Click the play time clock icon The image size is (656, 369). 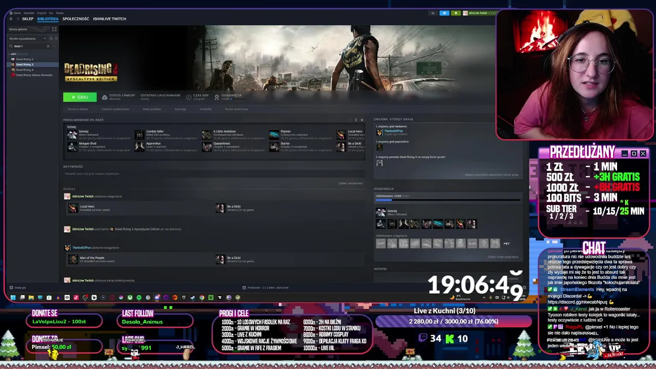coord(189,97)
